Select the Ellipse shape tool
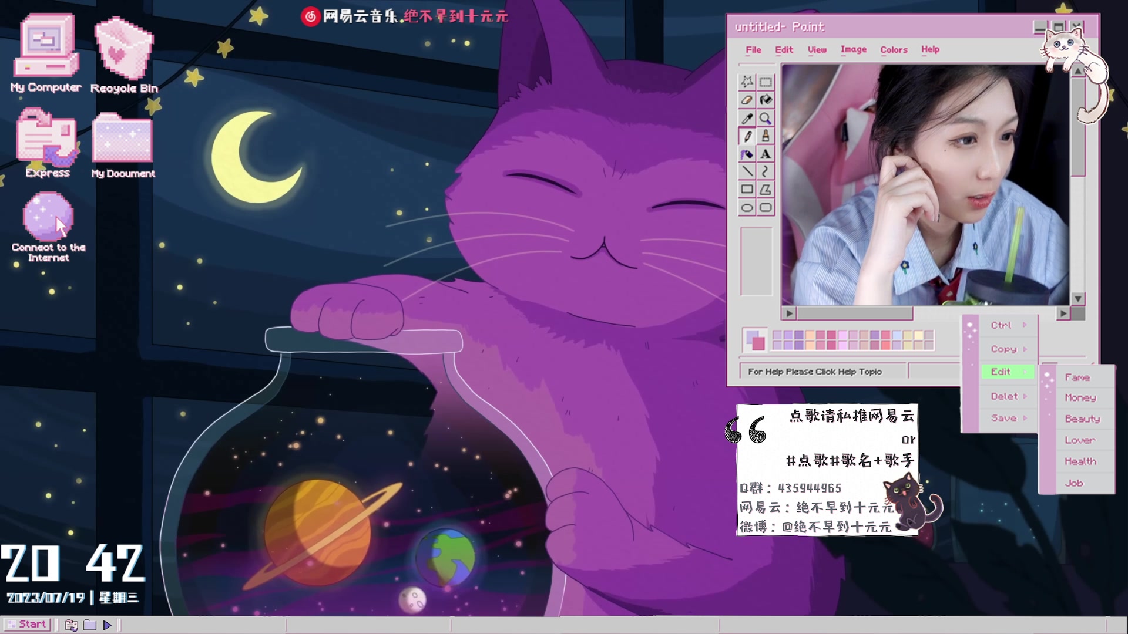 pos(747,208)
